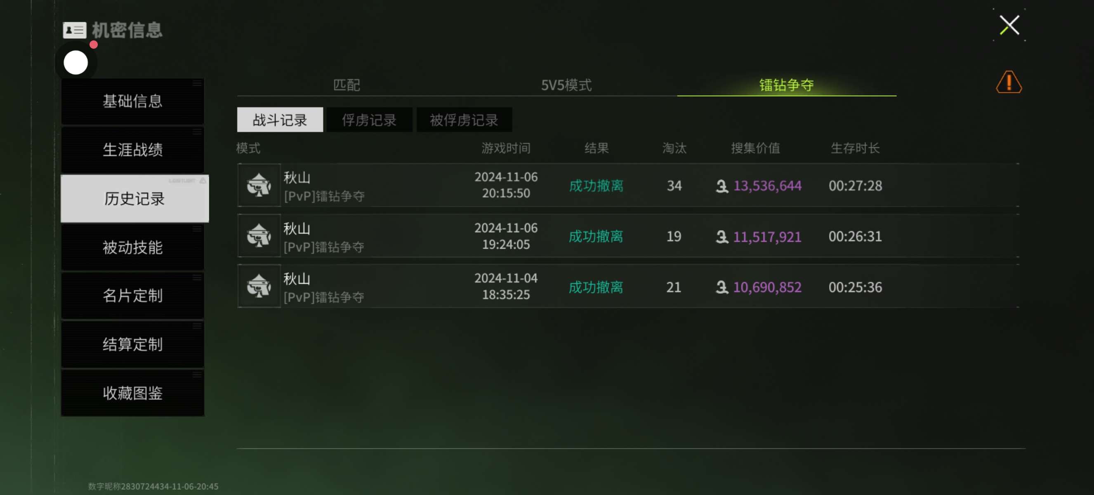Open 生涯战绩 in the sidebar
Viewport: 1094px width, 495px height.
tap(132, 150)
